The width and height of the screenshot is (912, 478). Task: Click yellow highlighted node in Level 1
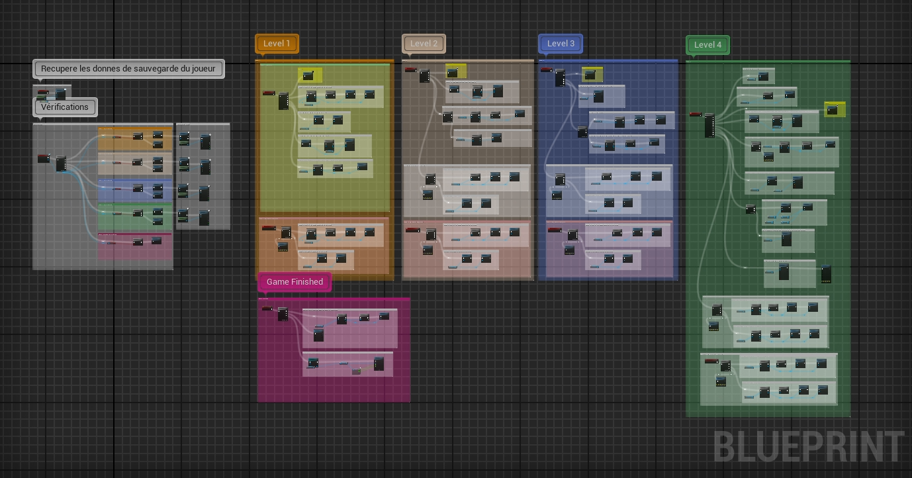click(310, 75)
